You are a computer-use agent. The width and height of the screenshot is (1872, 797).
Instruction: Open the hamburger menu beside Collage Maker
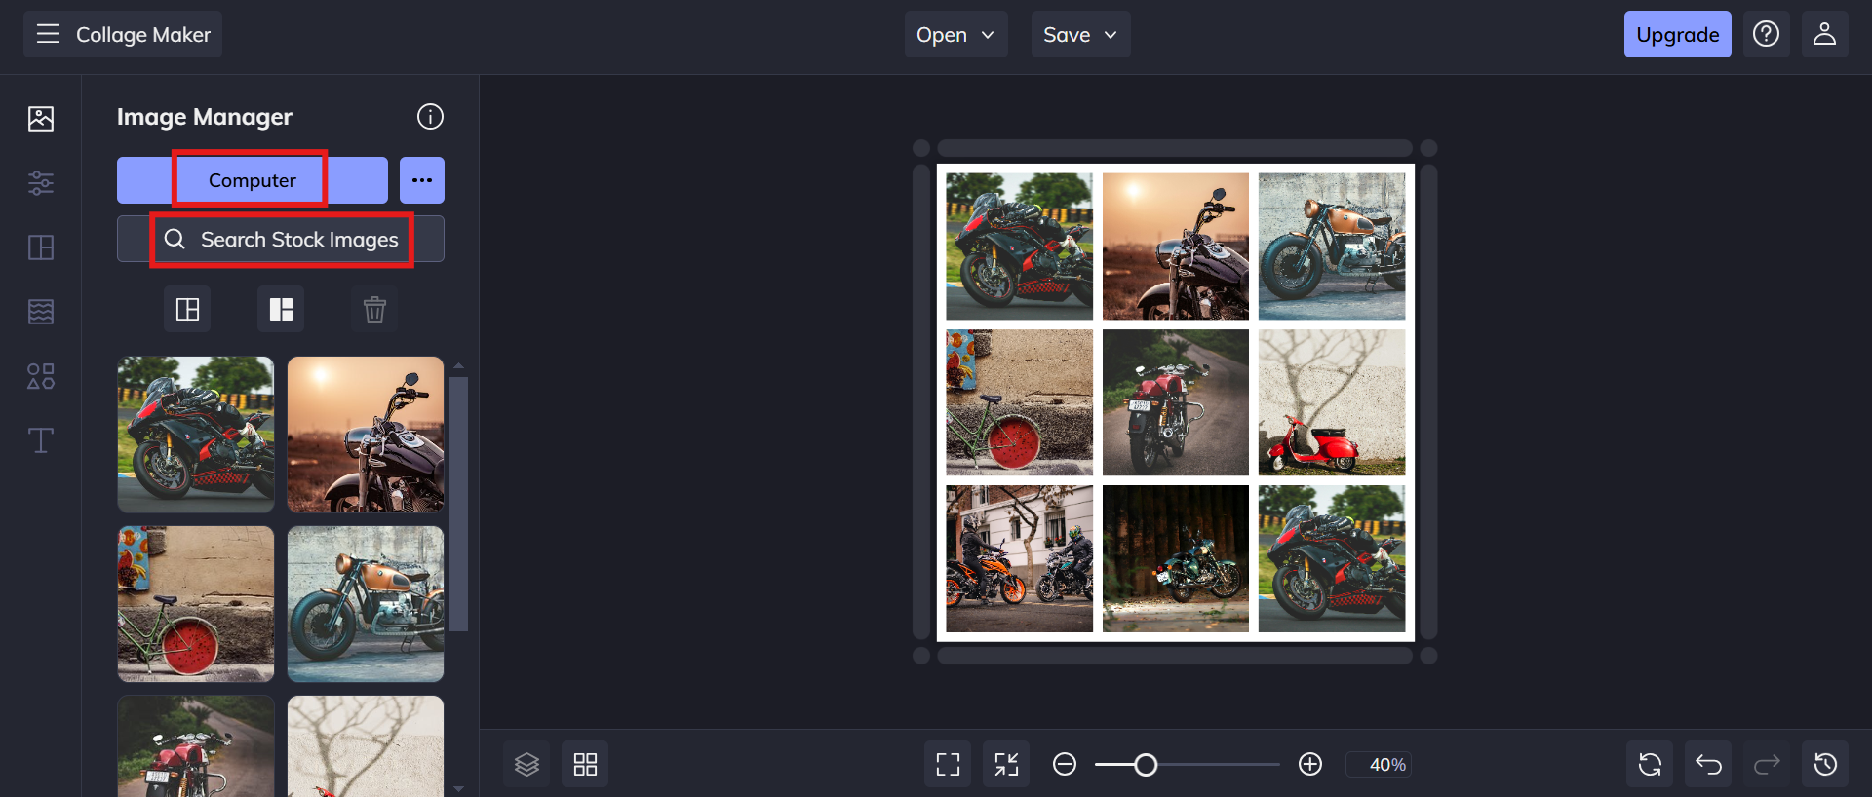[x=48, y=34]
